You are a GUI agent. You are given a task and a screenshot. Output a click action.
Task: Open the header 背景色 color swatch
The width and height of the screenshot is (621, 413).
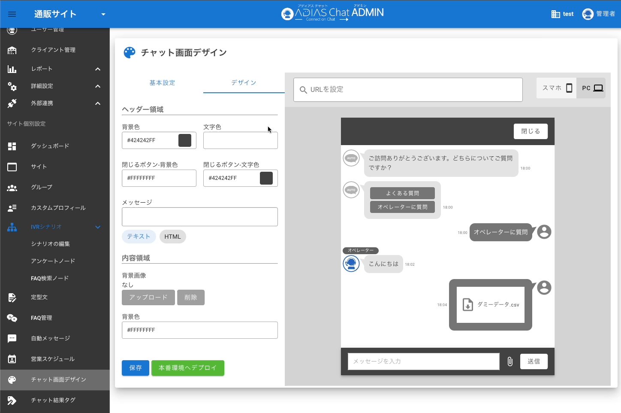click(x=185, y=140)
